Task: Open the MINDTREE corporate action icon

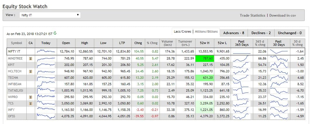Action: tap(30, 59)
